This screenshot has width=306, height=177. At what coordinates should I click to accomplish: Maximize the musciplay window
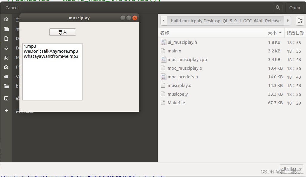(x=128, y=18)
